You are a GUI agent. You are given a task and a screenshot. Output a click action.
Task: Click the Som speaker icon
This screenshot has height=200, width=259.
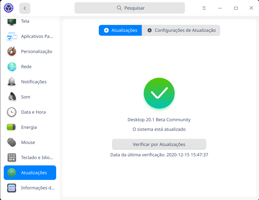pyautogui.click(x=11, y=97)
